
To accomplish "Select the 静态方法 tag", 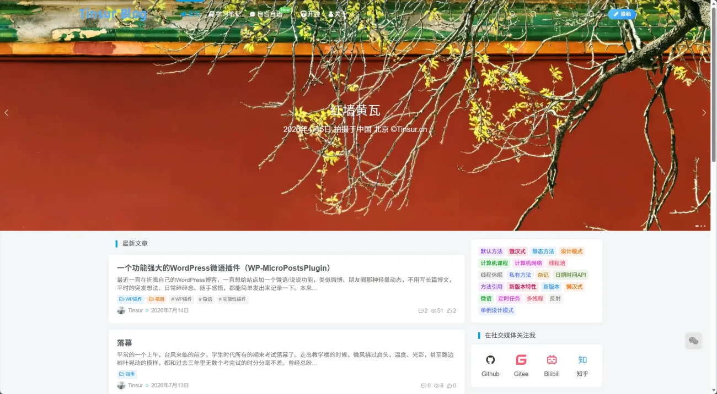I will coord(543,251).
